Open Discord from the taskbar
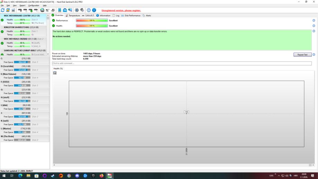This screenshot has height=179, width=318. pyautogui.click(x=77, y=176)
